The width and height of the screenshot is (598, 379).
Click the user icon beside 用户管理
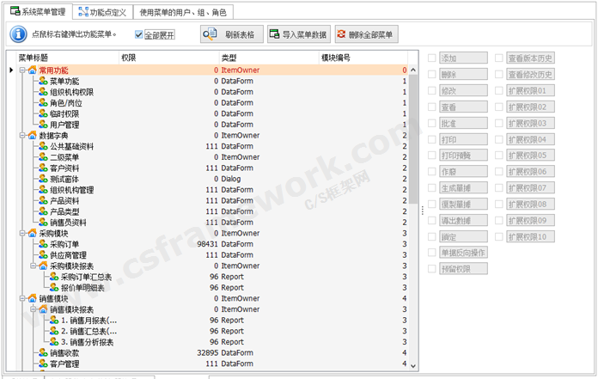tap(43, 125)
